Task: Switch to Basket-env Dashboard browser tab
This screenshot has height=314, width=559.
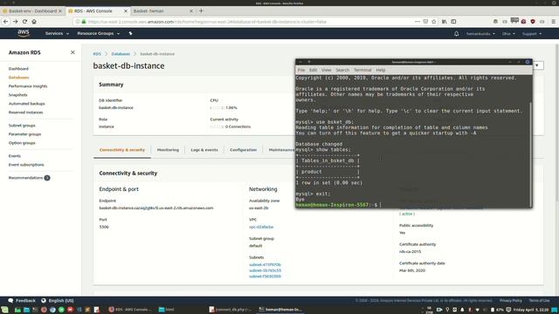Action: [32, 11]
